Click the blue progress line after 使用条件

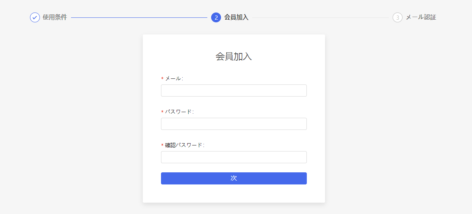pos(139,17)
